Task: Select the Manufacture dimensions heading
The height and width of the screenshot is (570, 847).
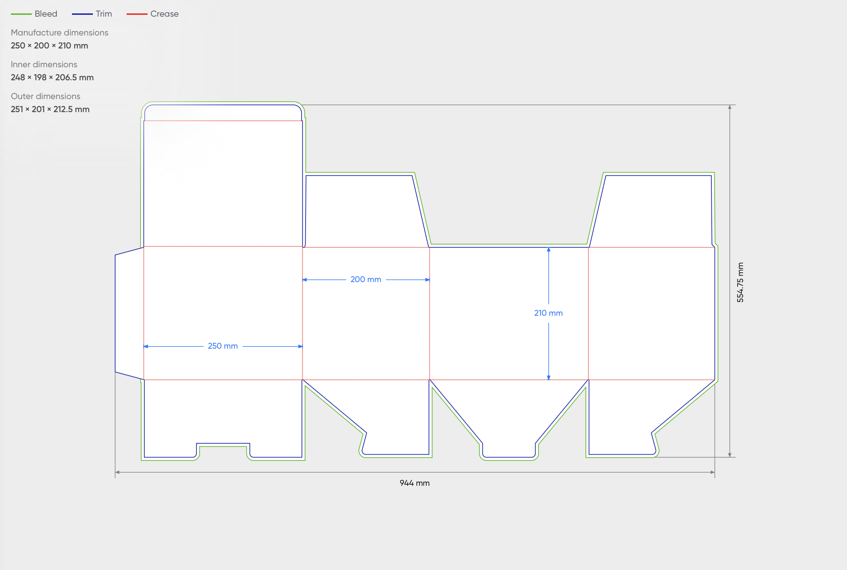Action: 59,32
